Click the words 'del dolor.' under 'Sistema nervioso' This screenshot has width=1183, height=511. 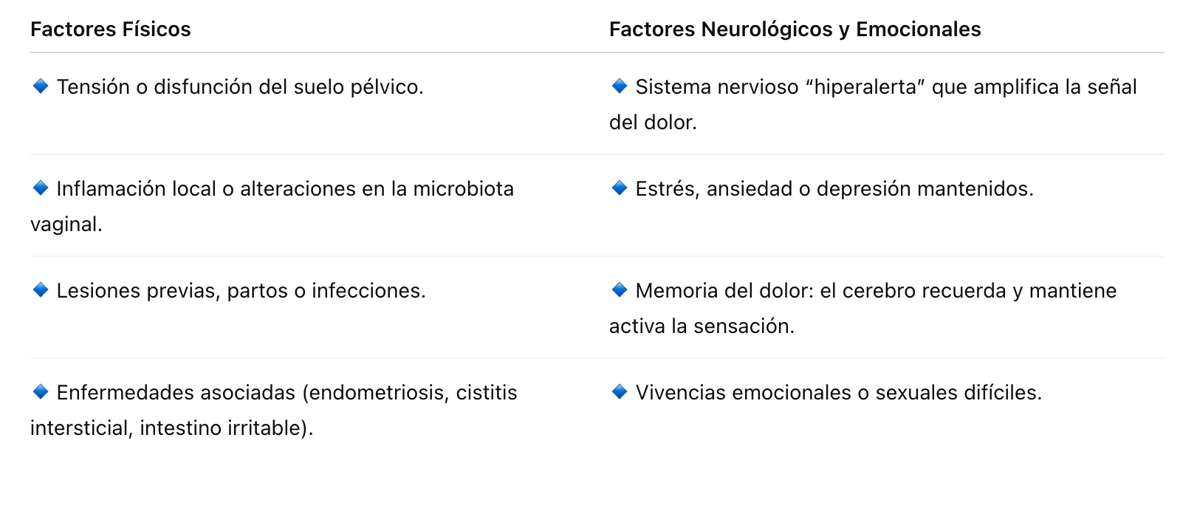pos(653,123)
